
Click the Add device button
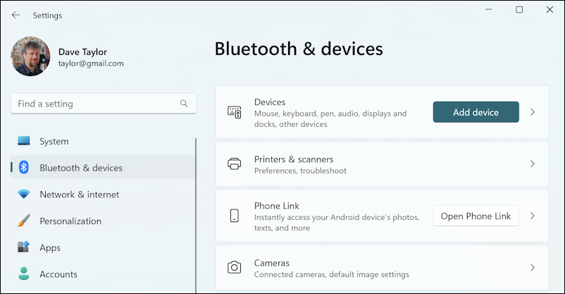[x=476, y=112]
